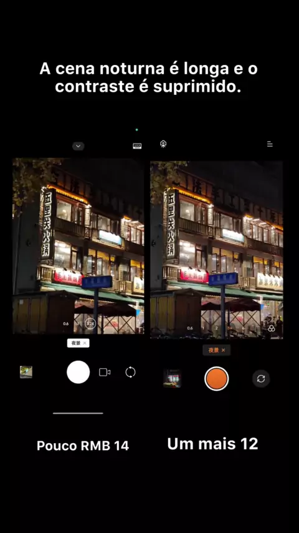The image size is (299, 533).
Task: Switch to video recording mode icon
Action: 105,372
